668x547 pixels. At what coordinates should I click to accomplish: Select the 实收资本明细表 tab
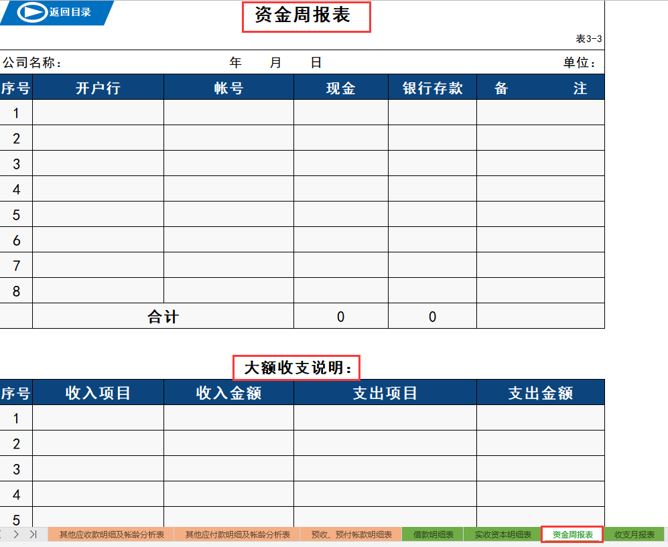click(x=504, y=534)
